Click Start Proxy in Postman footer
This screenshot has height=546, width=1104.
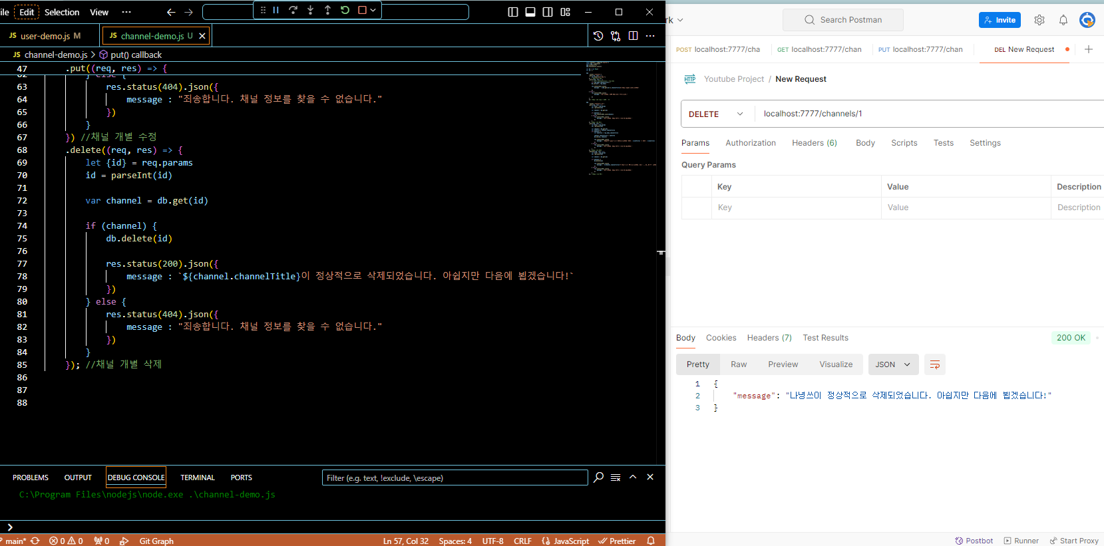click(x=1074, y=541)
